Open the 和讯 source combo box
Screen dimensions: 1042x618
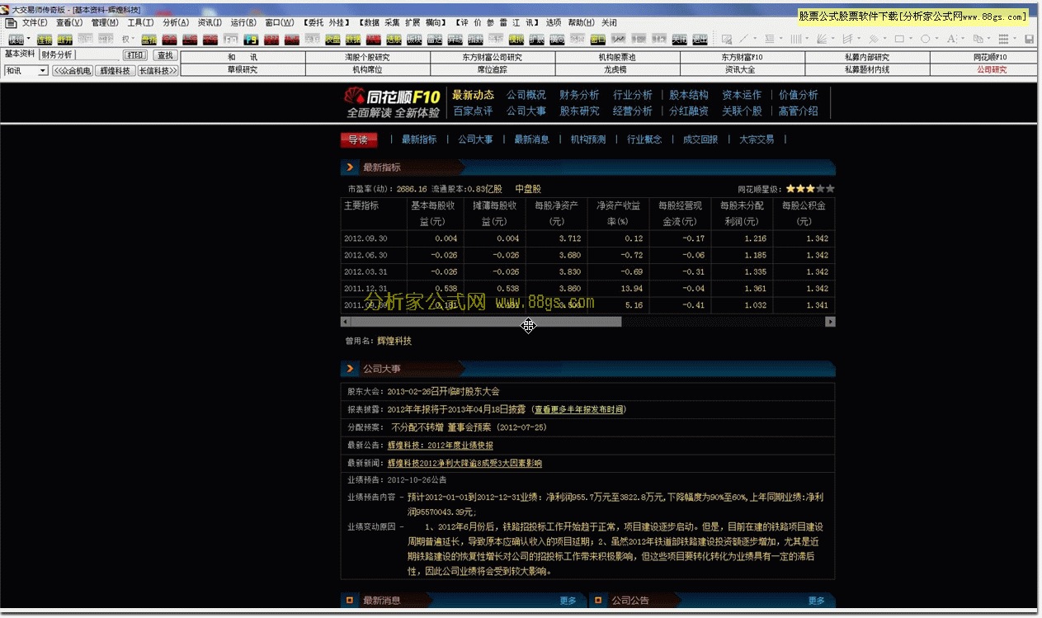click(26, 71)
